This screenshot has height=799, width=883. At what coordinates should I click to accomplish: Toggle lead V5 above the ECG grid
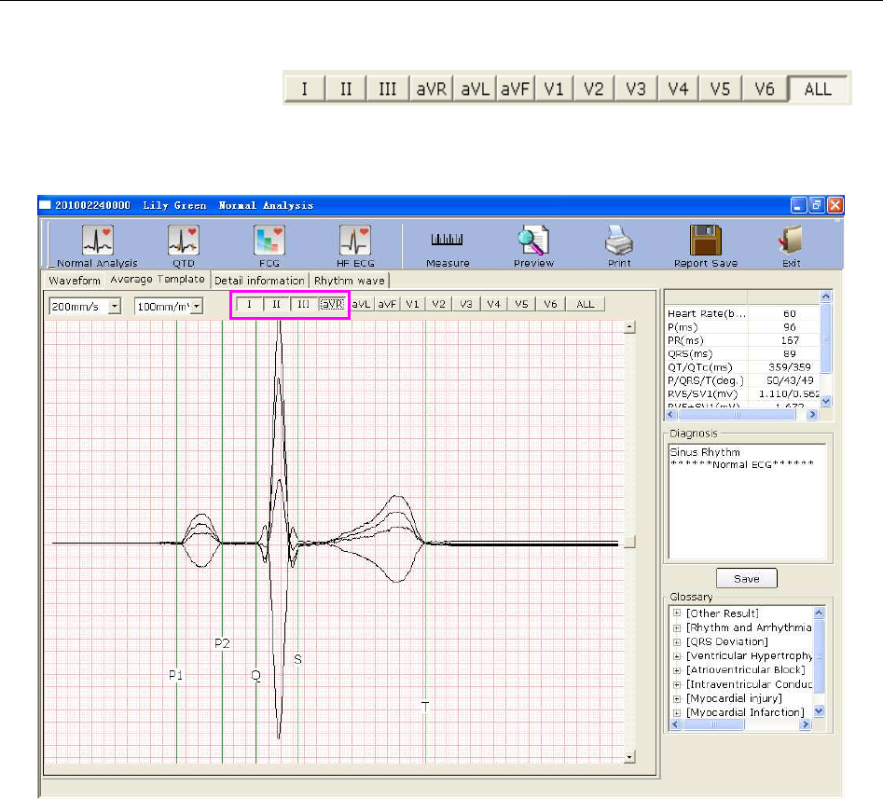click(x=521, y=304)
